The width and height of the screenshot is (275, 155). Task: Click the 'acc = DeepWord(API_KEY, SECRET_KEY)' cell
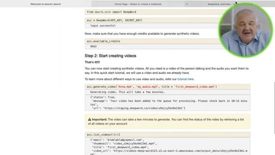[153, 20]
